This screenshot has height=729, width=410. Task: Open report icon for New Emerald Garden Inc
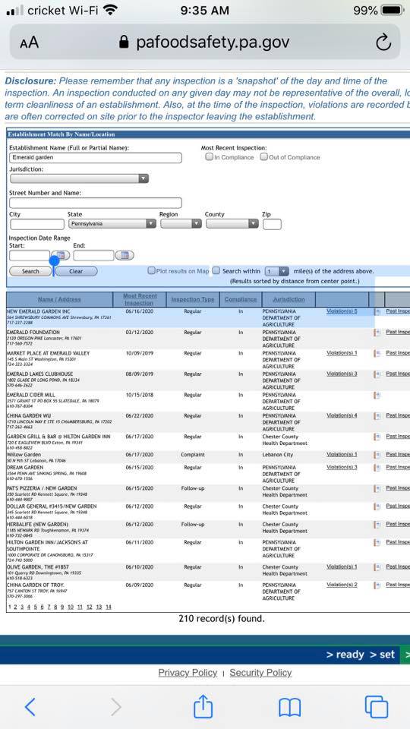[x=377, y=311]
